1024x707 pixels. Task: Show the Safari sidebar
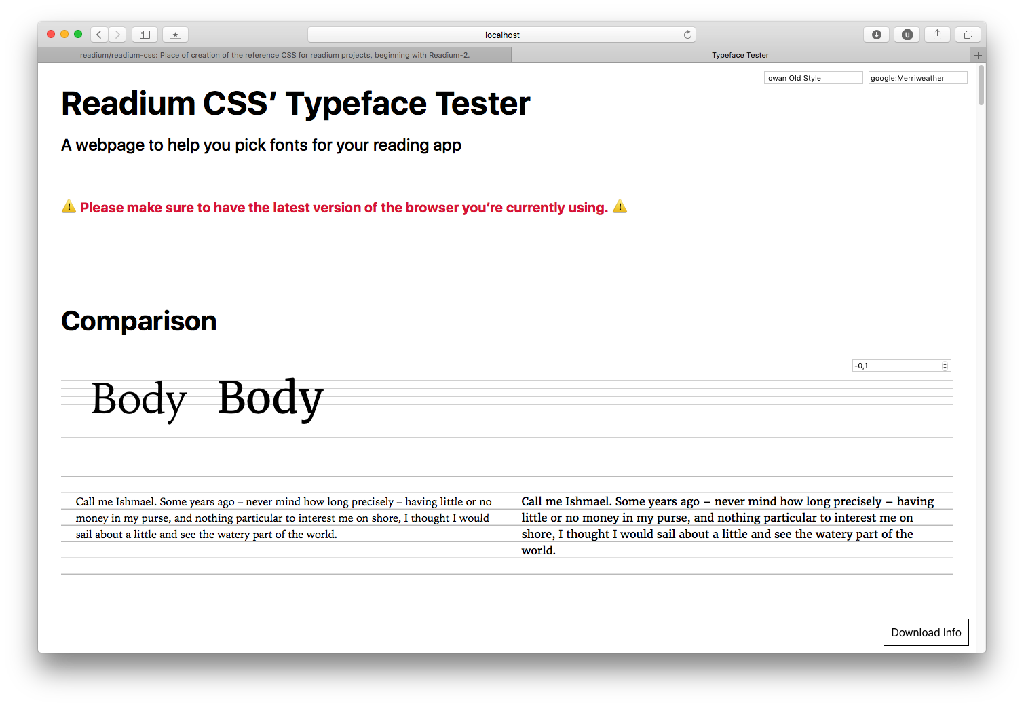coord(145,35)
